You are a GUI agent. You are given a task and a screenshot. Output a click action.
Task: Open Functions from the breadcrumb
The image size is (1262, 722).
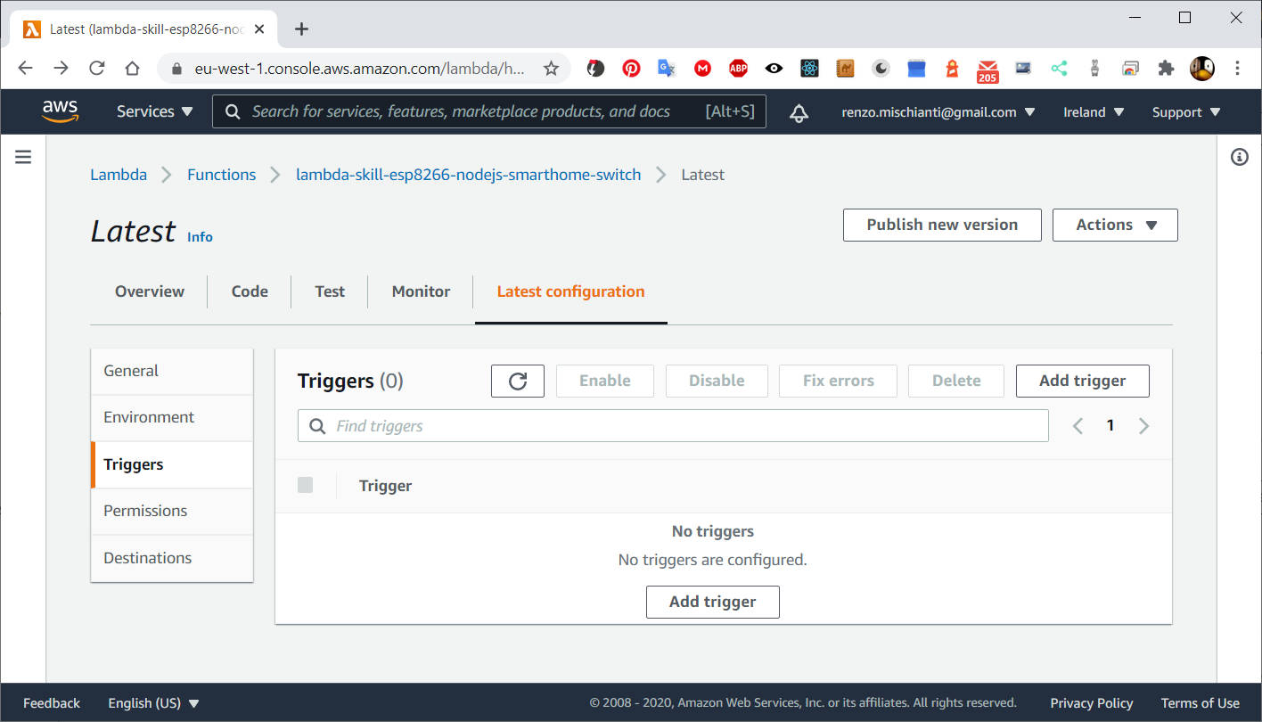[221, 174]
